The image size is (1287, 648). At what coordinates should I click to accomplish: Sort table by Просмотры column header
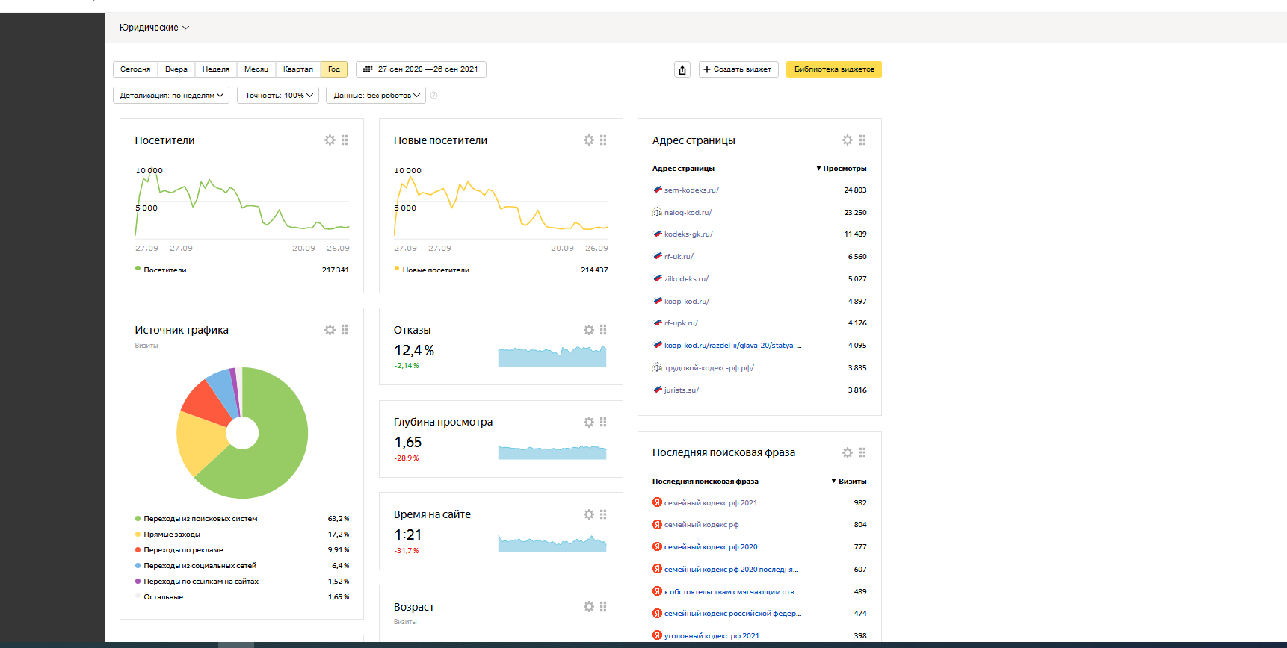(x=844, y=169)
